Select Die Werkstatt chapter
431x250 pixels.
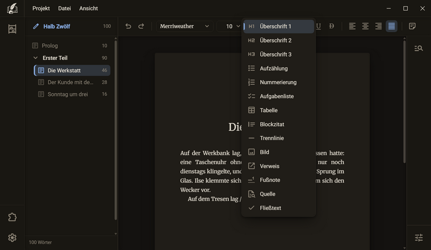click(72, 71)
